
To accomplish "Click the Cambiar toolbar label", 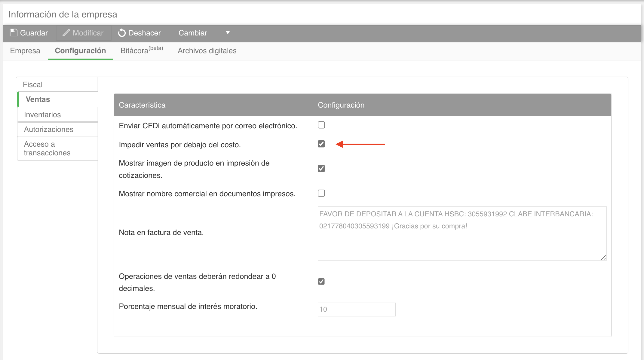I will [x=193, y=33].
